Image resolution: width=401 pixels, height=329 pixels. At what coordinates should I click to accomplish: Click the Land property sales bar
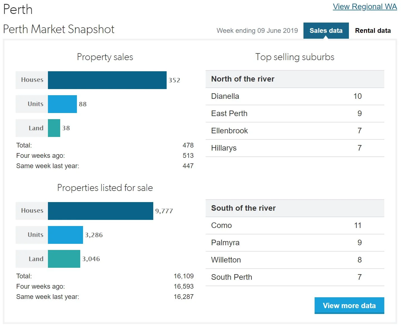[54, 128]
